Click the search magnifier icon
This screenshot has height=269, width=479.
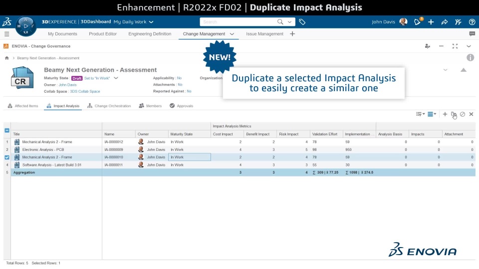[x=280, y=21]
